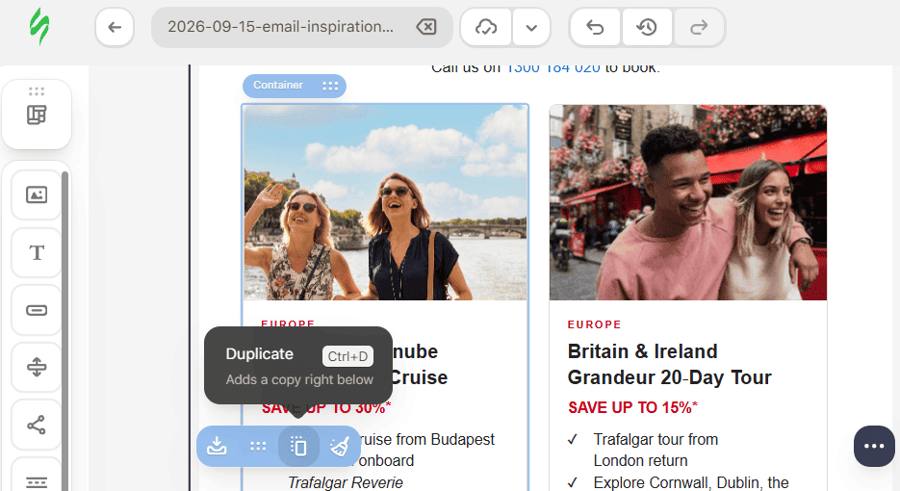Open version history clock icon
900x491 pixels.
click(x=647, y=27)
